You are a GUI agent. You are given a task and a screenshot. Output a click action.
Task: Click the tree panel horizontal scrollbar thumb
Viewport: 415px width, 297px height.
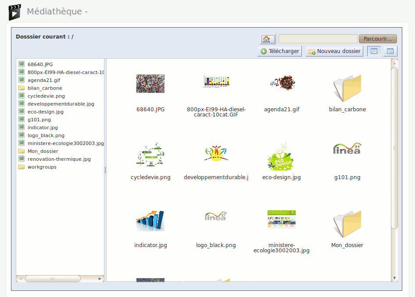coord(53,279)
